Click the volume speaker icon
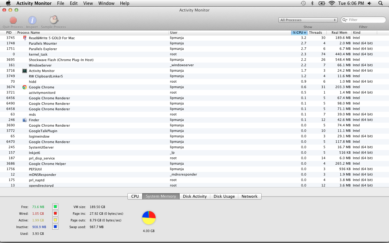The height and width of the screenshot is (243, 389). [x=370, y=3]
